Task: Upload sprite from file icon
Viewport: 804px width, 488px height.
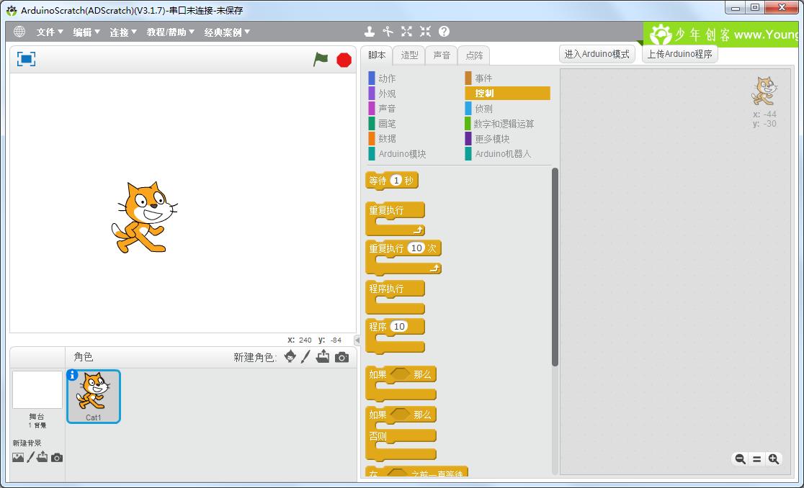Action: (323, 356)
